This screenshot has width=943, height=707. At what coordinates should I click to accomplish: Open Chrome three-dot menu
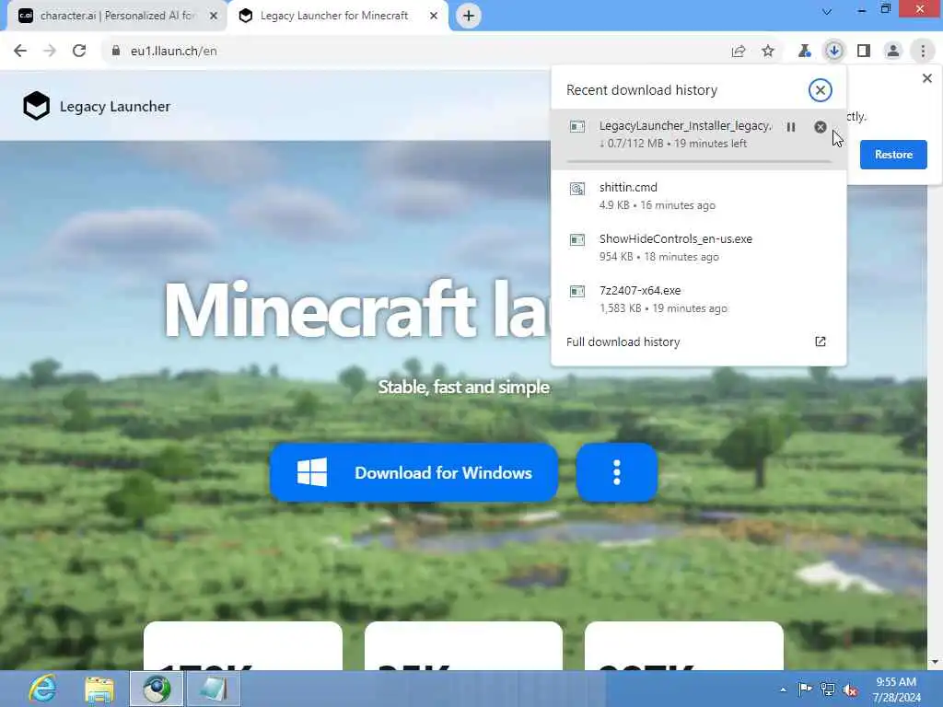(x=923, y=52)
